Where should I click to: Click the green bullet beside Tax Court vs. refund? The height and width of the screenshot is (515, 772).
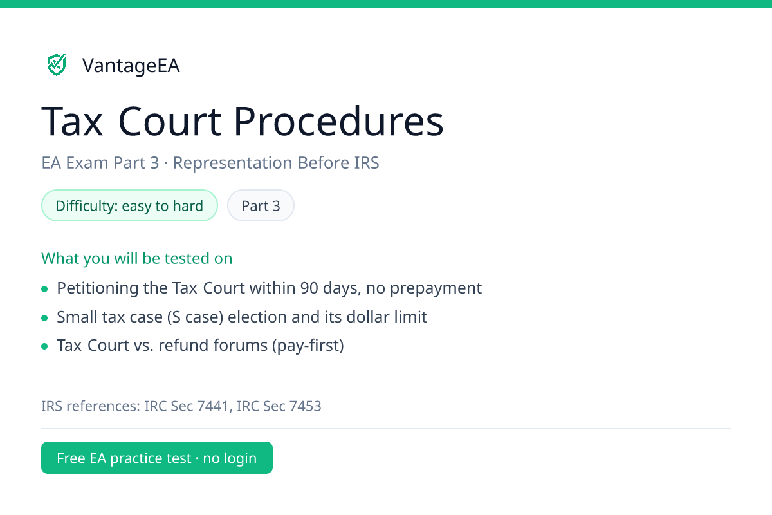44,346
